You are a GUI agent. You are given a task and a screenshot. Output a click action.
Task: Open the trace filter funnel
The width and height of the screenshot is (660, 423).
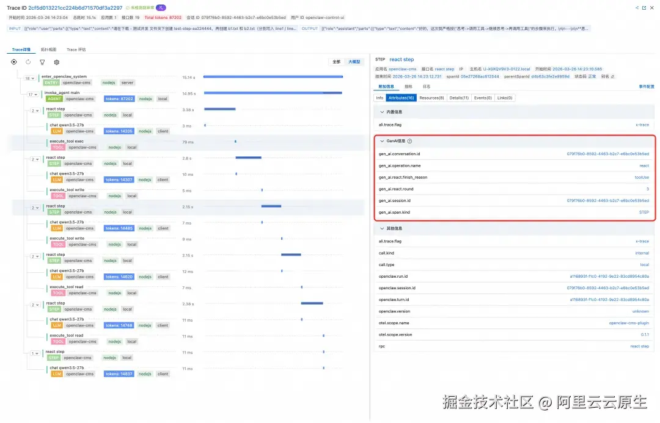[42, 62]
